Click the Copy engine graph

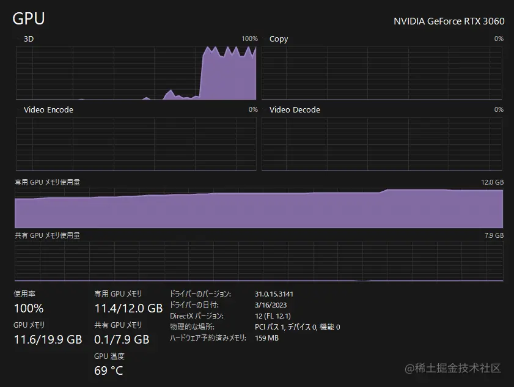coord(382,73)
